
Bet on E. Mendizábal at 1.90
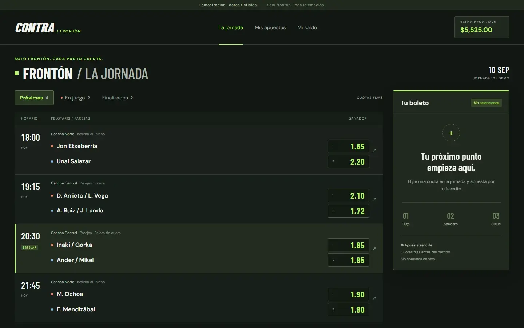[x=348, y=310]
